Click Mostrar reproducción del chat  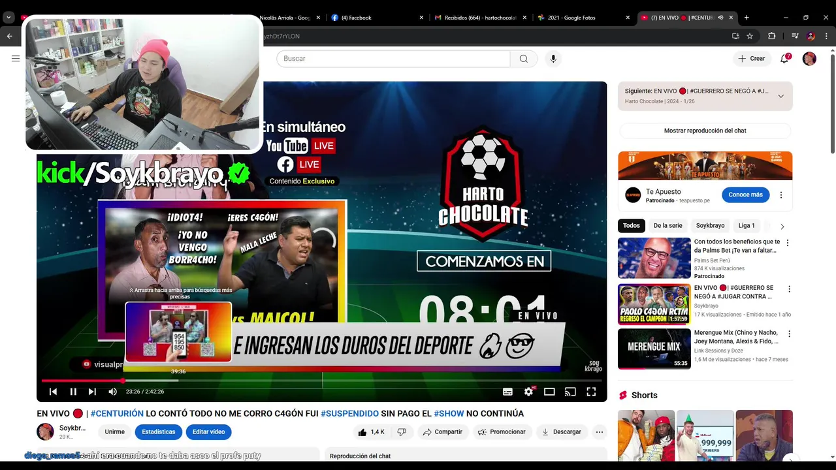(x=705, y=131)
